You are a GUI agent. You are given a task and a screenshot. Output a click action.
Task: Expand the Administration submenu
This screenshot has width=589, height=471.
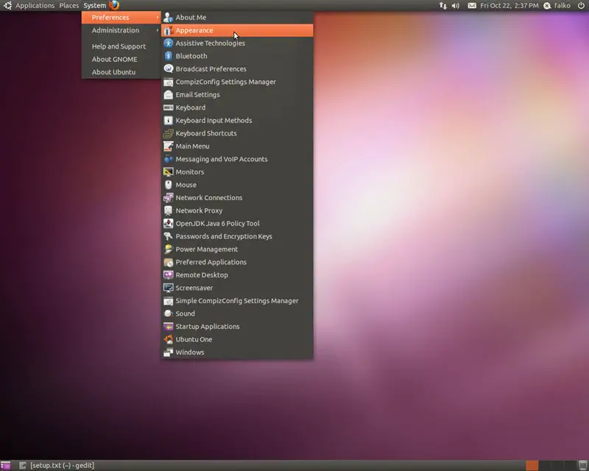(x=121, y=30)
